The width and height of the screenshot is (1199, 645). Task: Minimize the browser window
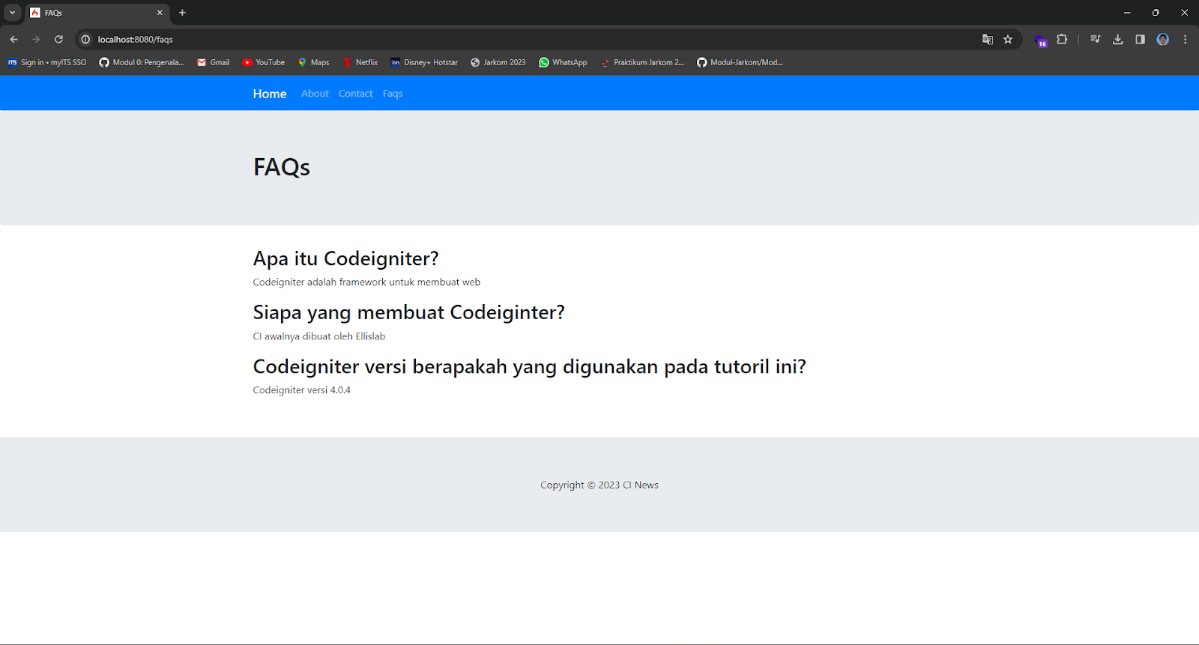1127,13
